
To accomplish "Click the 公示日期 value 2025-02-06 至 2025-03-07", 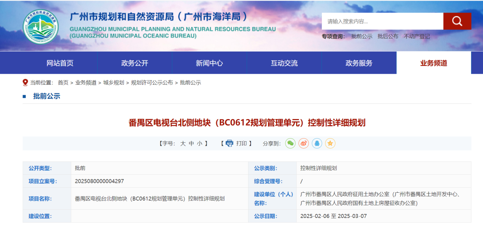I will click(x=334, y=216).
